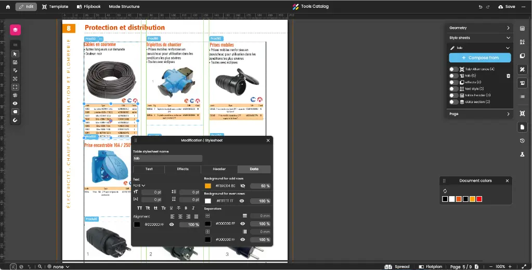532x270 pixels.
Task: Click the eye preview tool in left toolbar
Action: [x=15, y=104]
